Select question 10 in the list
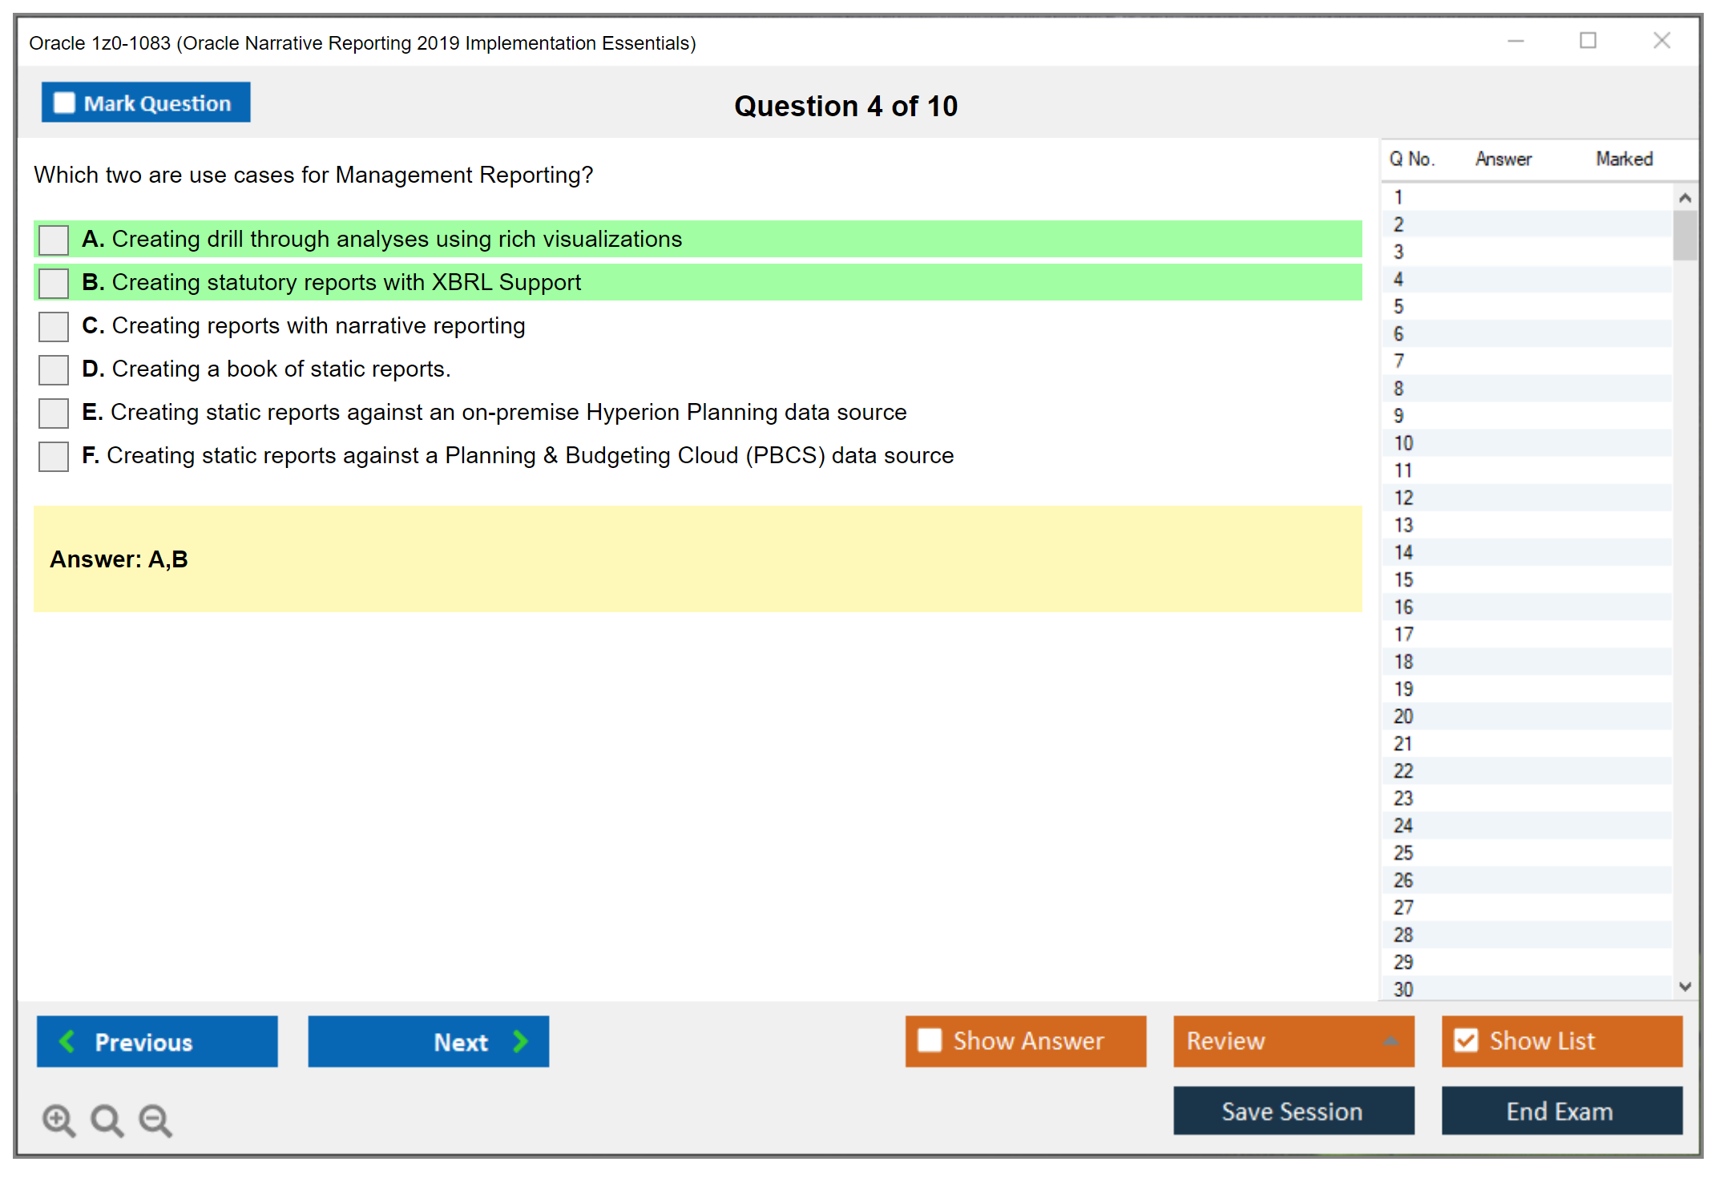 (x=1403, y=443)
